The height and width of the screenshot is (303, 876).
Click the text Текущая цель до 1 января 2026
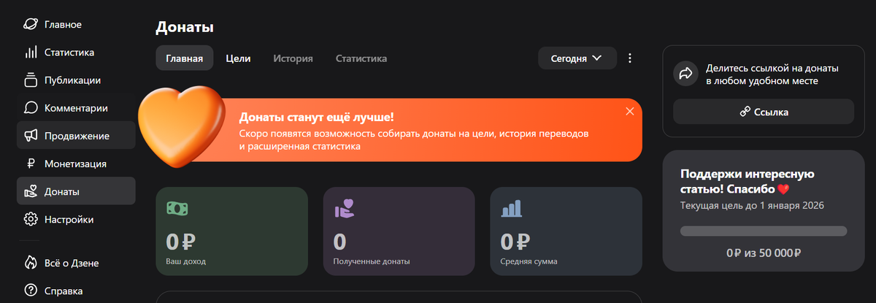pyautogui.click(x=752, y=206)
